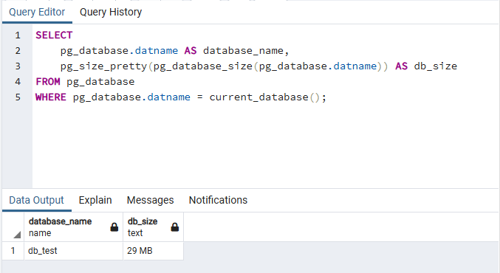Click line number 3 in editor gutter

[x=18, y=66]
